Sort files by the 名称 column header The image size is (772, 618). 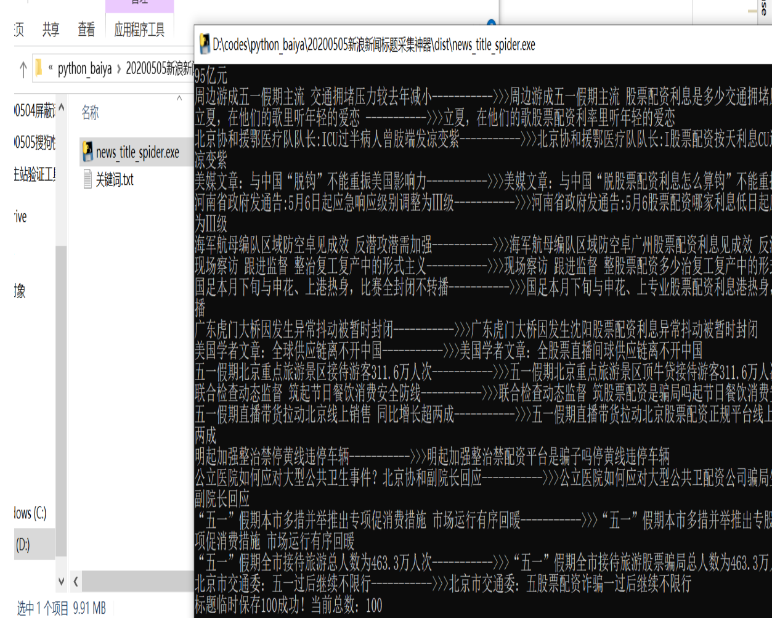point(90,112)
